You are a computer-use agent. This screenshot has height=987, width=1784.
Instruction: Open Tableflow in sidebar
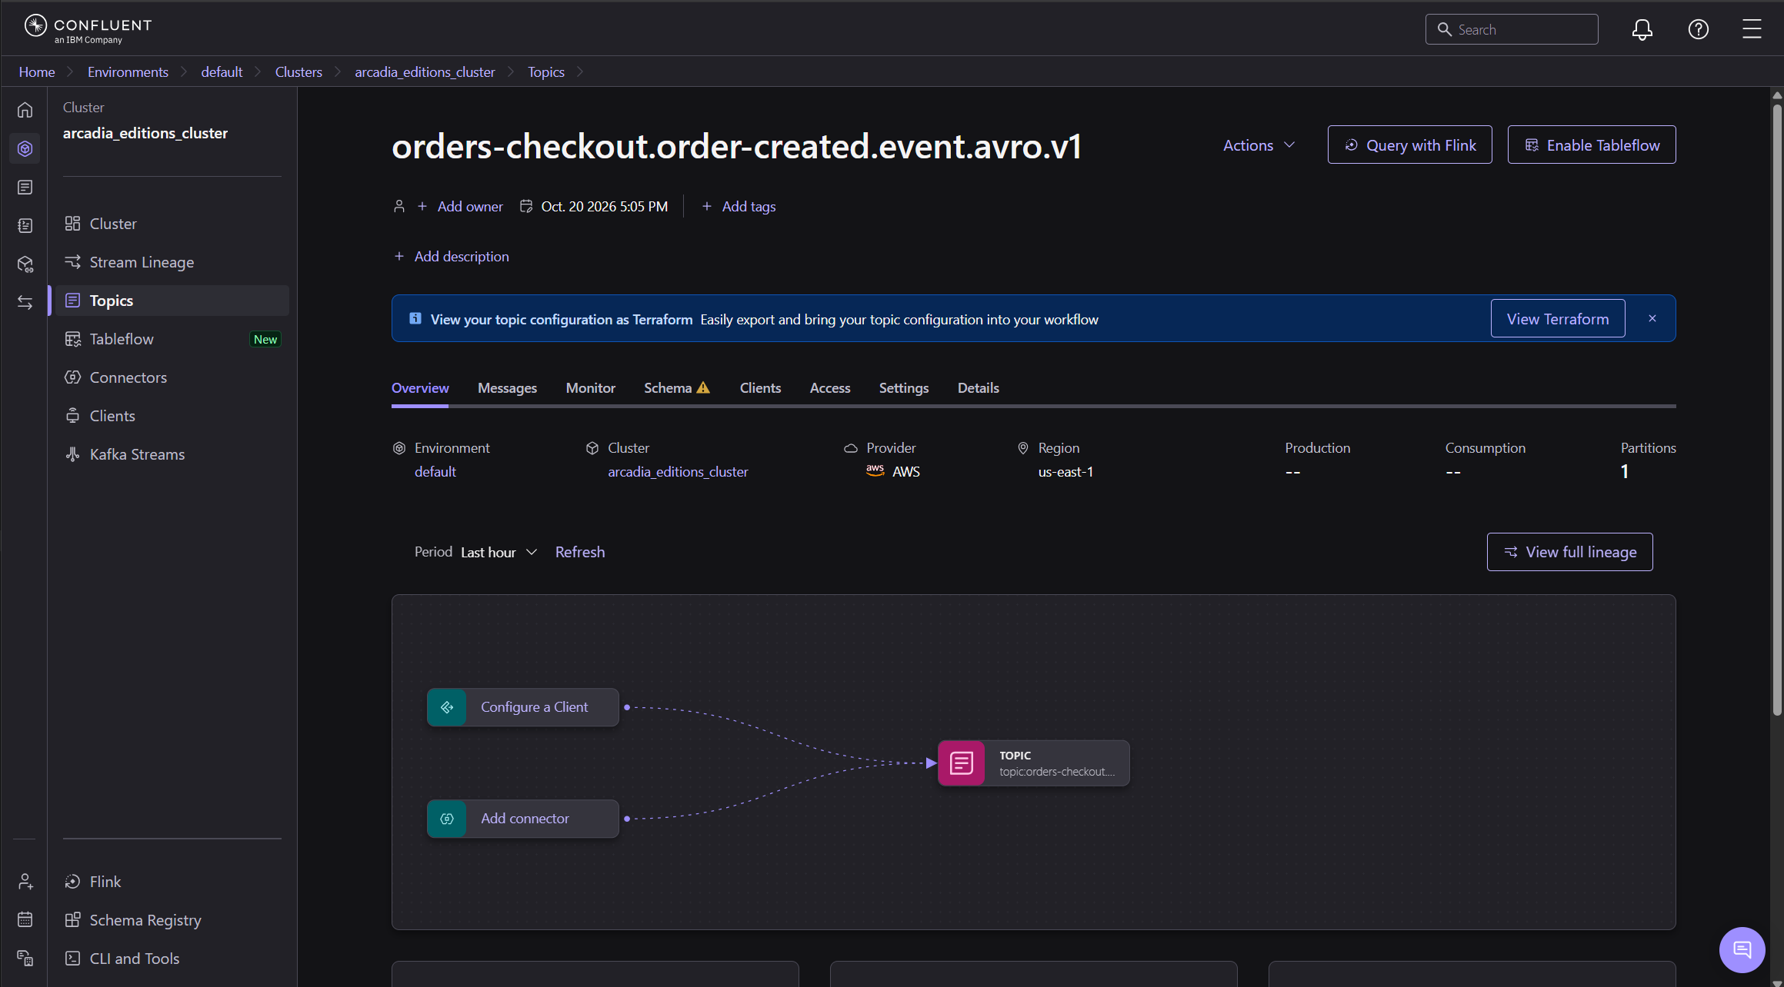pos(172,339)
